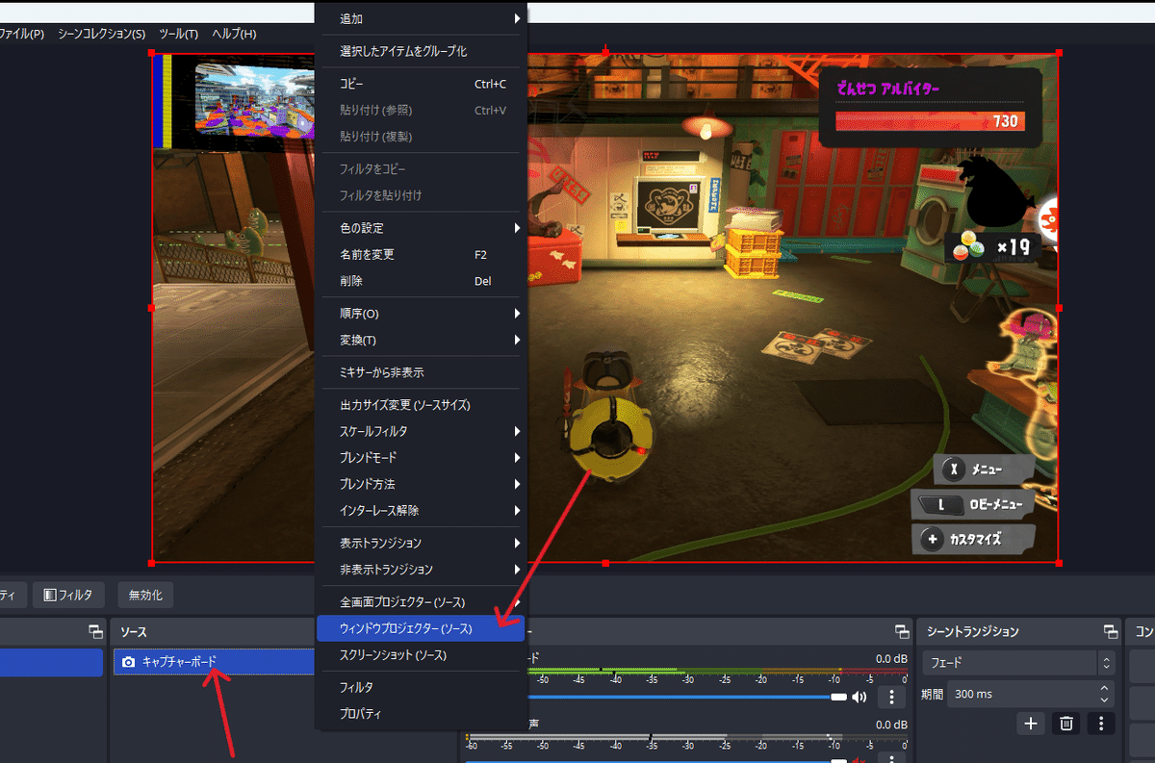This screenshot has width=1155, height=763.
Task: Expand the インターレース解除 submenu
Action: click(422, 510)
